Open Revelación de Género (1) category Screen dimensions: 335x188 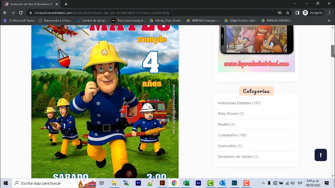pyautogui.click(x=238, y=157)
